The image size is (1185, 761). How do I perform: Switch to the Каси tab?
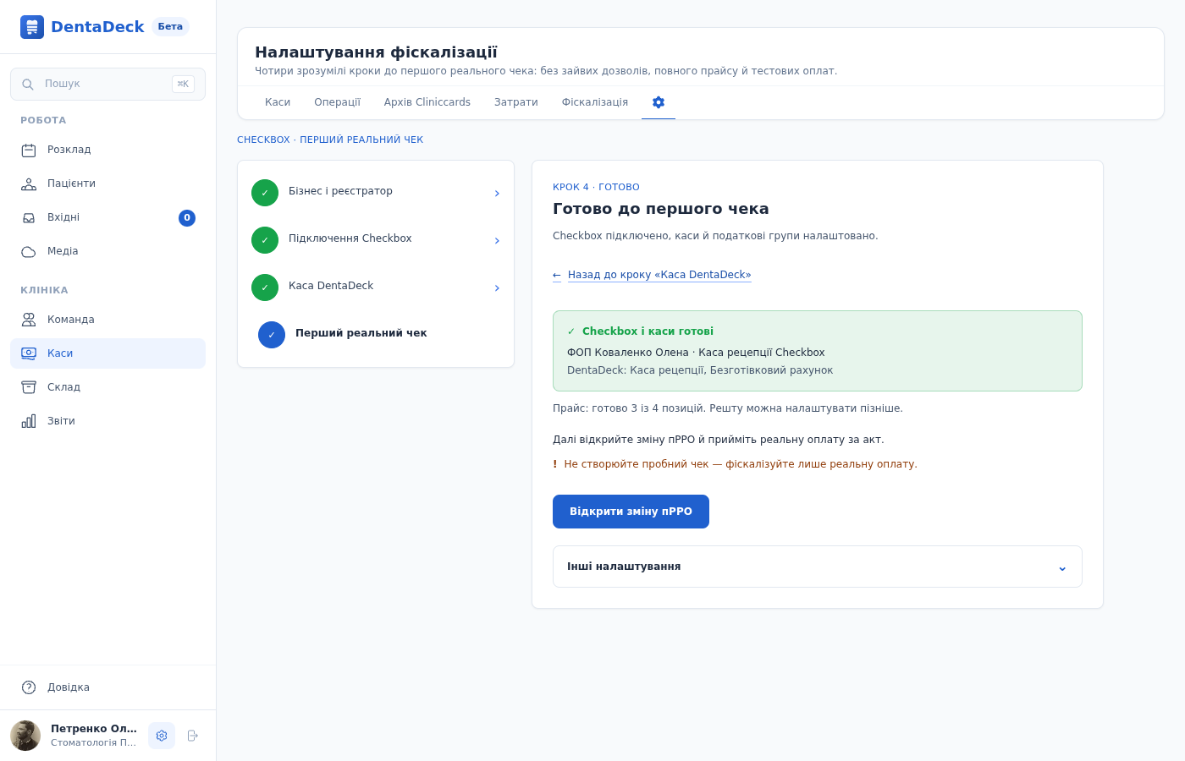pyautogui.click(x=278, y=102)
